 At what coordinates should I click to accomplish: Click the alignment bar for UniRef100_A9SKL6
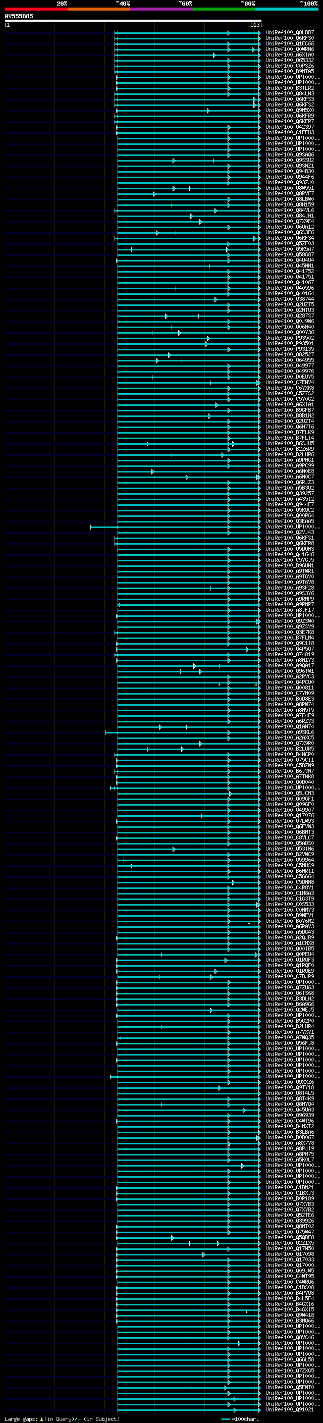pyautogui.click(x=183, y=732)
